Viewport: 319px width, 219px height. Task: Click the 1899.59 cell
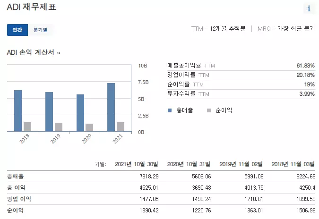(x=306, y=199)
